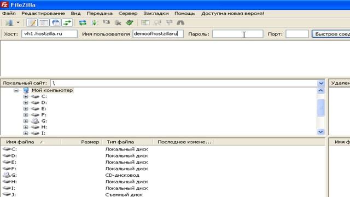The width and height of the screenshot is (350, 197).
Task: Click tree scrollbar up arrow
Action: [320, 90]
